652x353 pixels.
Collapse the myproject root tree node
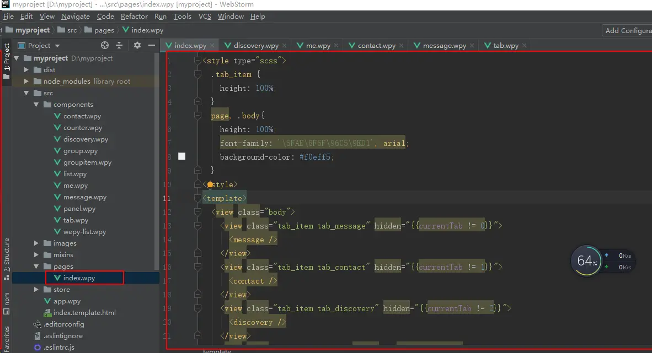(17, 58)
